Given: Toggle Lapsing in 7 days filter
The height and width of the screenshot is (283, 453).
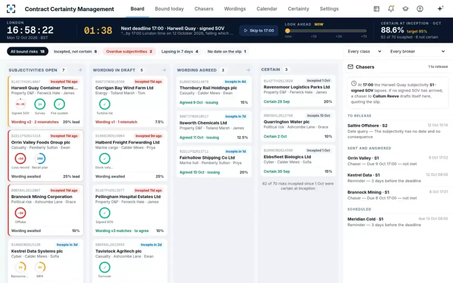Looking at the screenshot, I should pos(180,52).
